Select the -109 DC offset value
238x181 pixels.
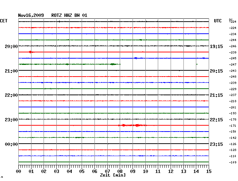[233, 162]
